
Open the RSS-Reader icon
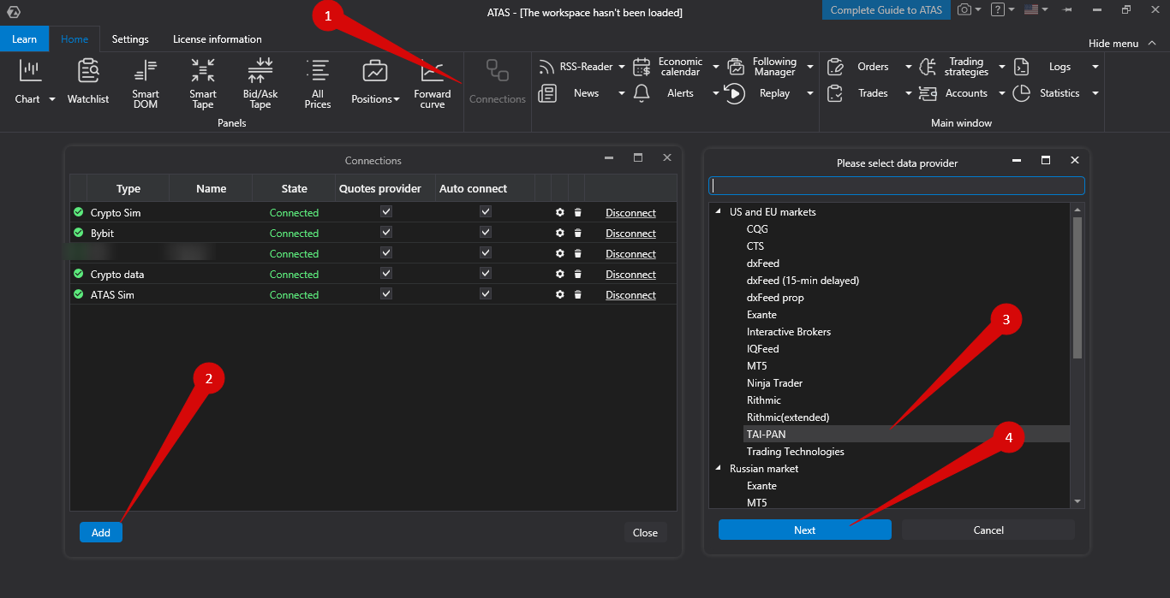[546, 67]
